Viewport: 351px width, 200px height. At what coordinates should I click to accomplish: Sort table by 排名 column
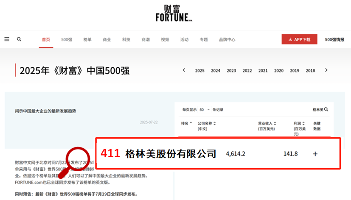186,123
